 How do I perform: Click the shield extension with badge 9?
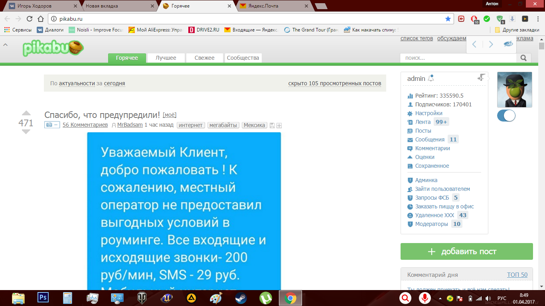tap(500, 19)
